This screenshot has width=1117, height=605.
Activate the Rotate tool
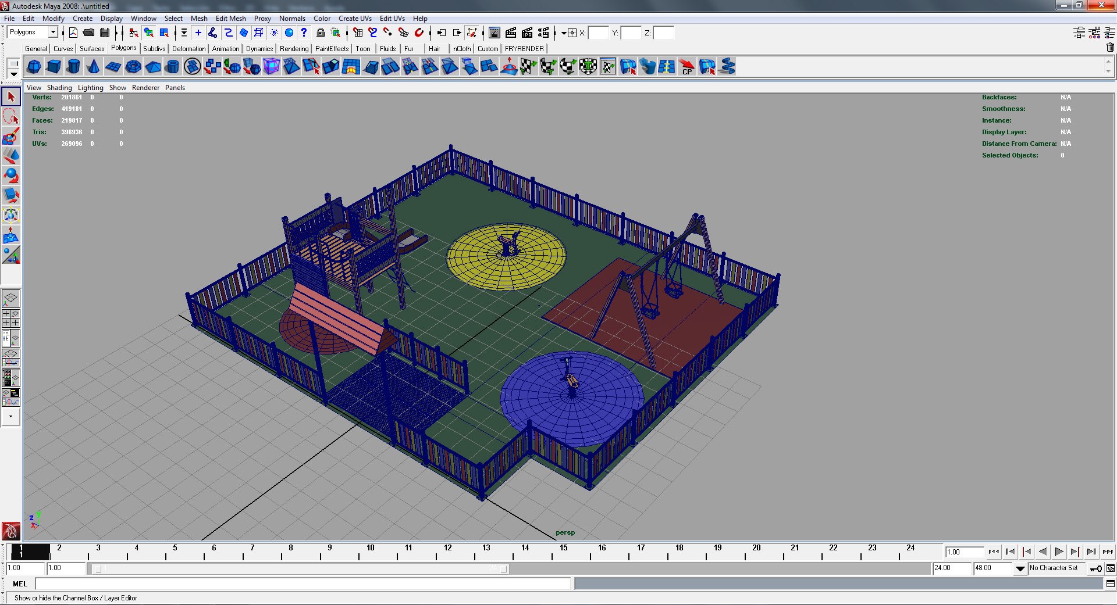coord(11,176)
